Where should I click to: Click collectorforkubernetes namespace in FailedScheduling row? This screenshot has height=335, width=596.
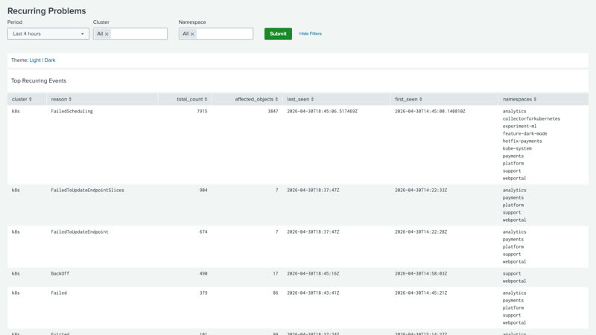[531, 119]
